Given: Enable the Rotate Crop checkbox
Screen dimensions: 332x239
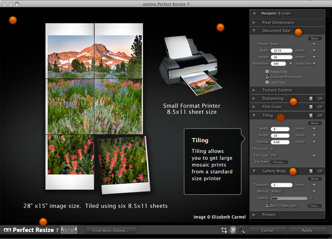Looking at the screenshot, I should (267, 71).
